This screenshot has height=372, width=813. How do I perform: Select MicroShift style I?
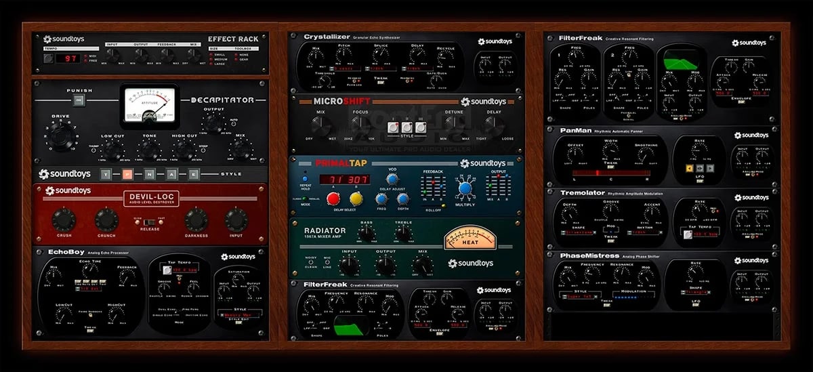click(x=392, y=127)
